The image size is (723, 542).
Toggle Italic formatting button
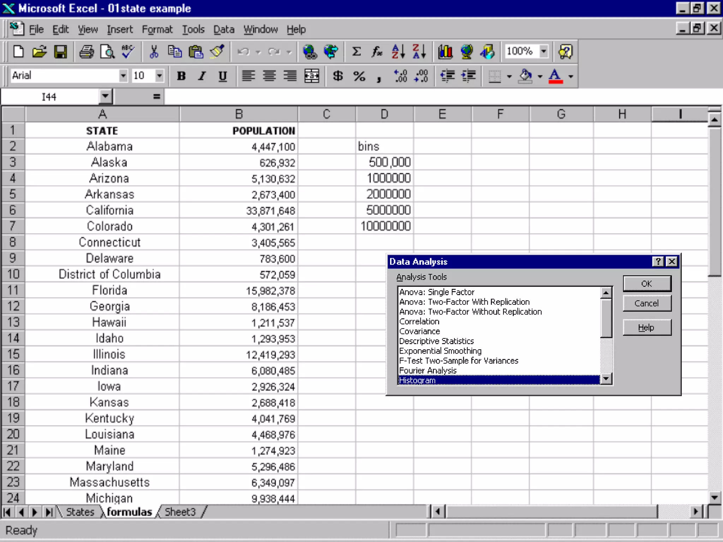pos(202,76)
